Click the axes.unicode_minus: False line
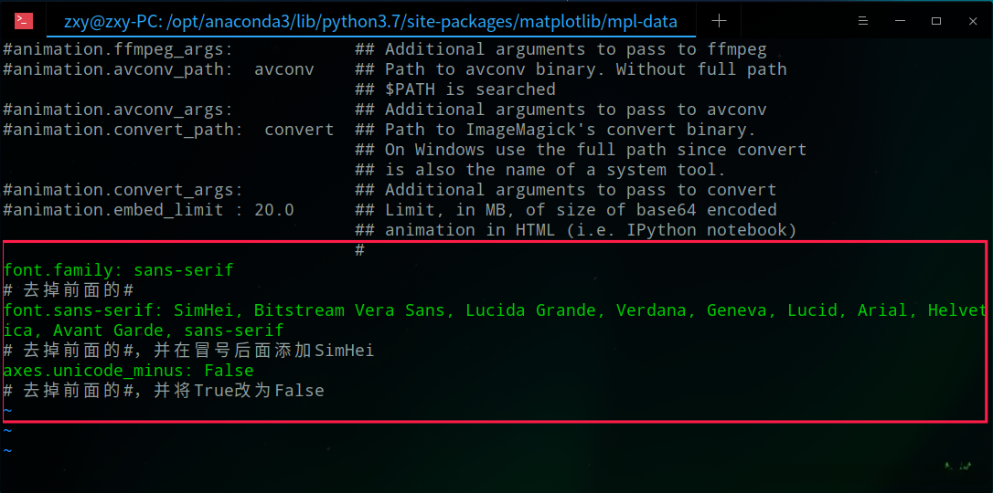The height and width of the screenshot is (493, 993). (128, 371)
